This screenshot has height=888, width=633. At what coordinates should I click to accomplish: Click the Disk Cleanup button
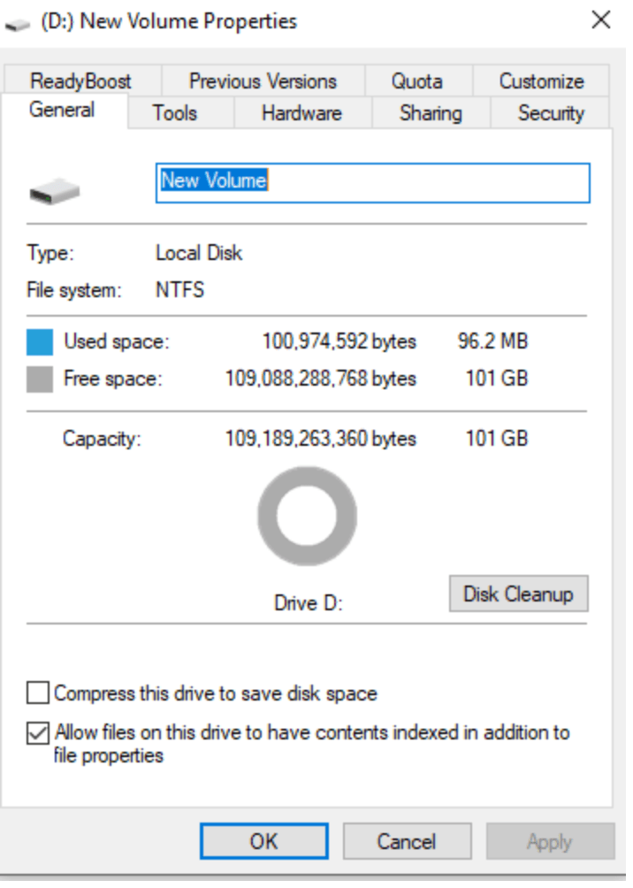point(519,594)
